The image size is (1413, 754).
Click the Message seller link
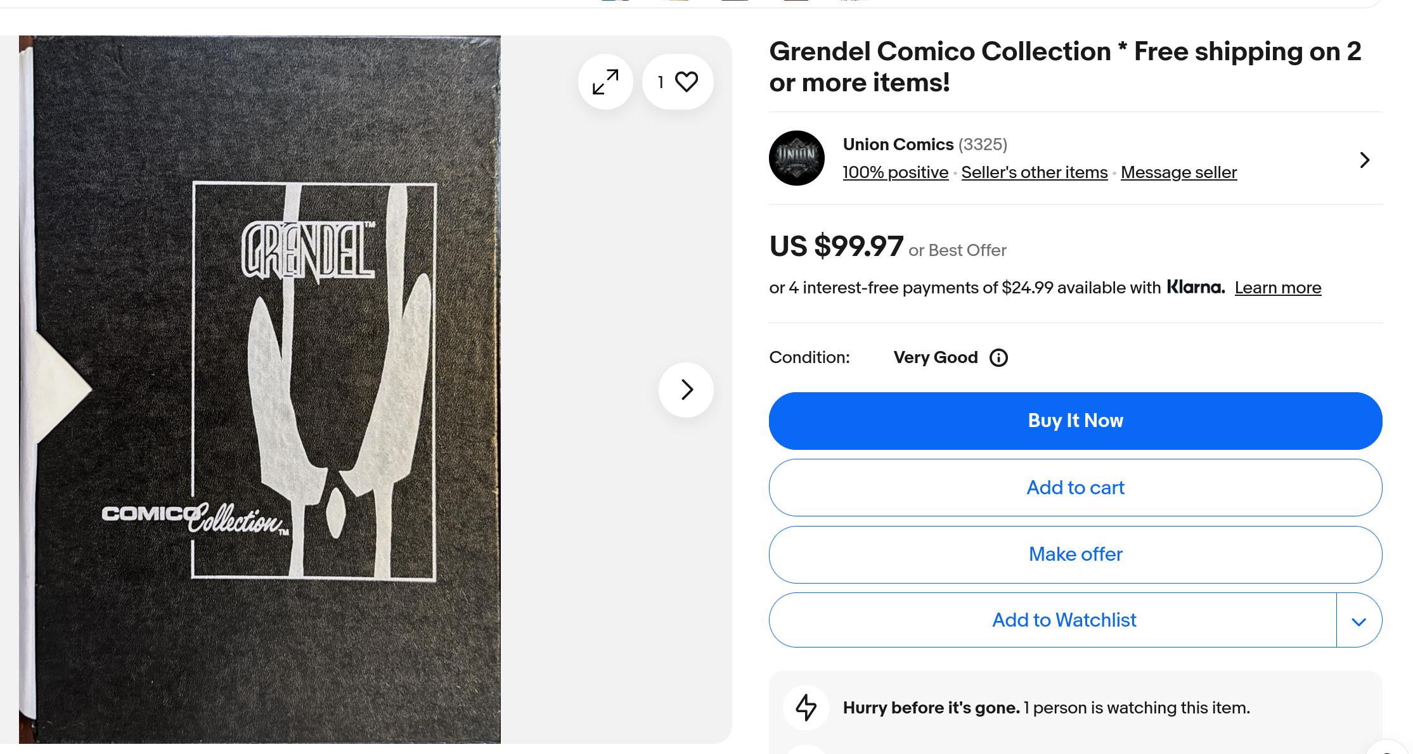[x=1178, y=172]
